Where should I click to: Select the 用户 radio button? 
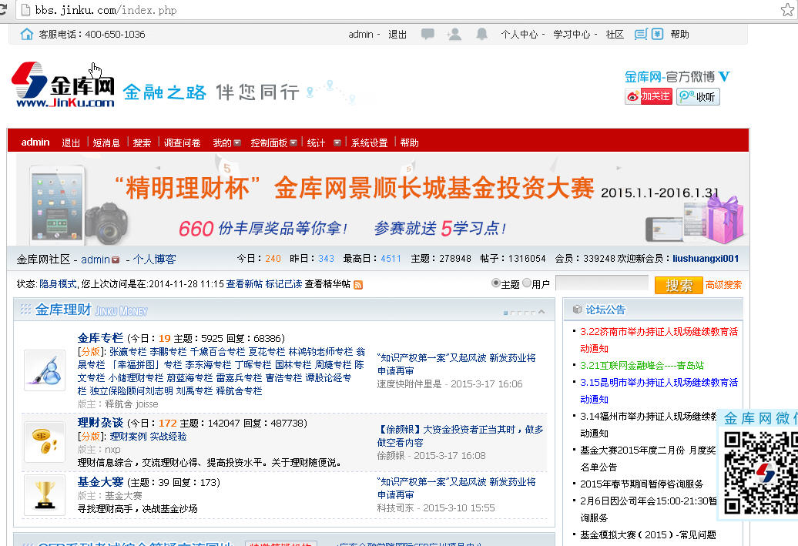(x=527, y=283)
